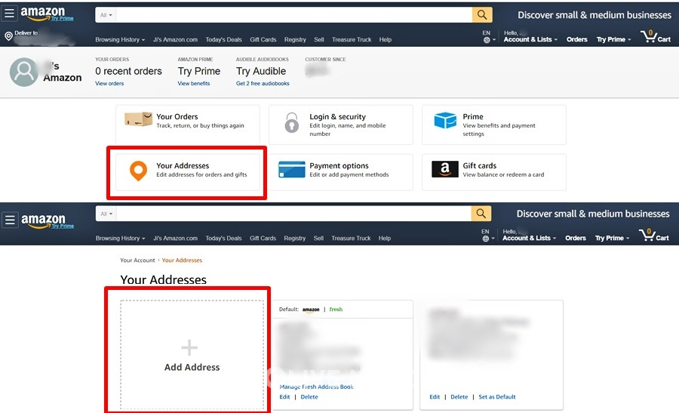Expand Browsing History in the lower nav
The height and width of the screenshot is (413, 679).
tap(120, 238)
